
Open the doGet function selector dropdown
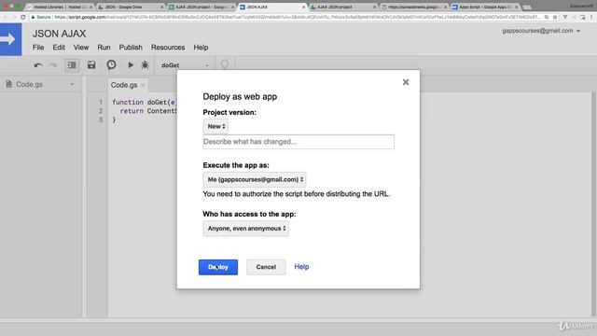click(x=185, y=65)
